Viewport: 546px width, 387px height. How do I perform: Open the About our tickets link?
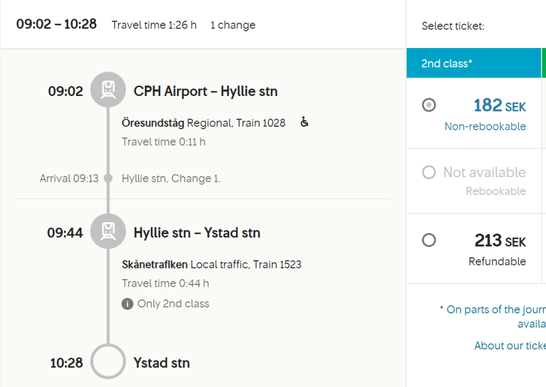coord(510,346)
